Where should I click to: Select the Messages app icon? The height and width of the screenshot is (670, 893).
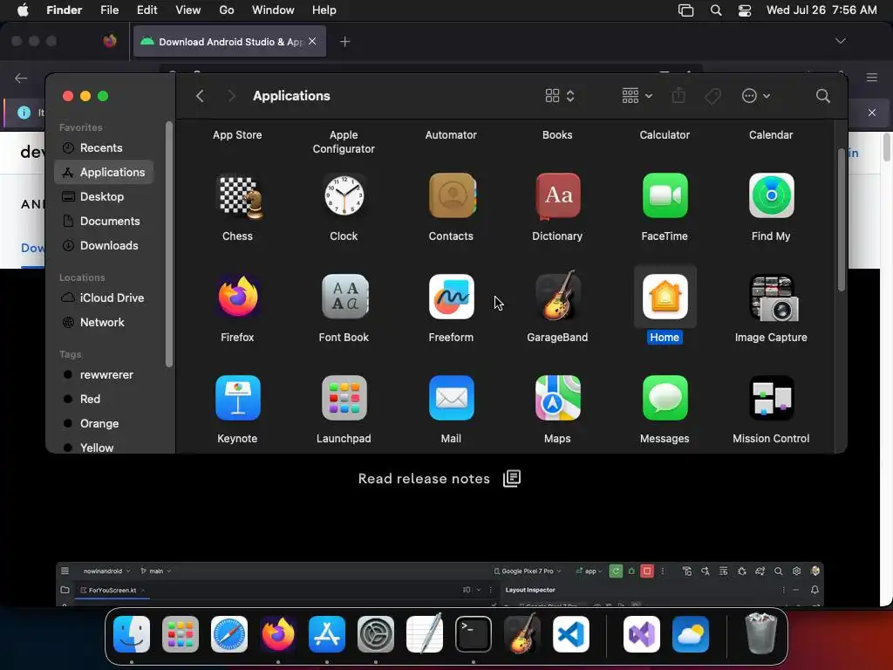(x=665, y=398)
